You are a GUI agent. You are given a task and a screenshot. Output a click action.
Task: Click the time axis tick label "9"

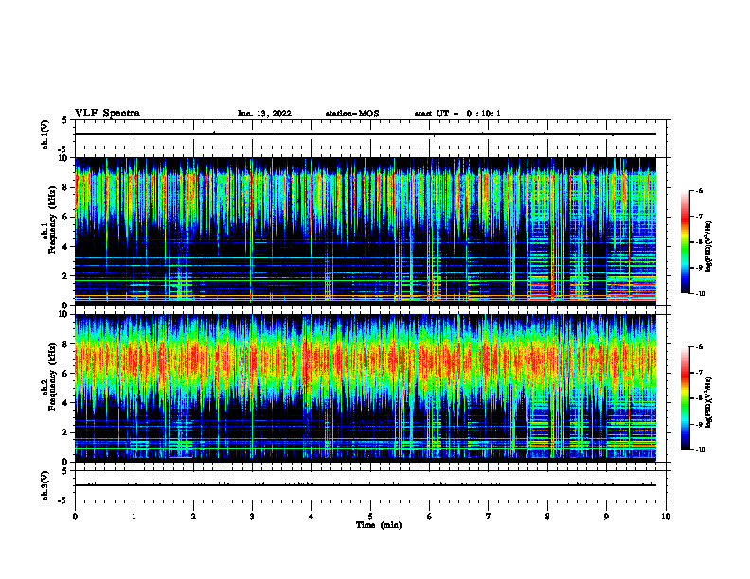tap(606, 517)
